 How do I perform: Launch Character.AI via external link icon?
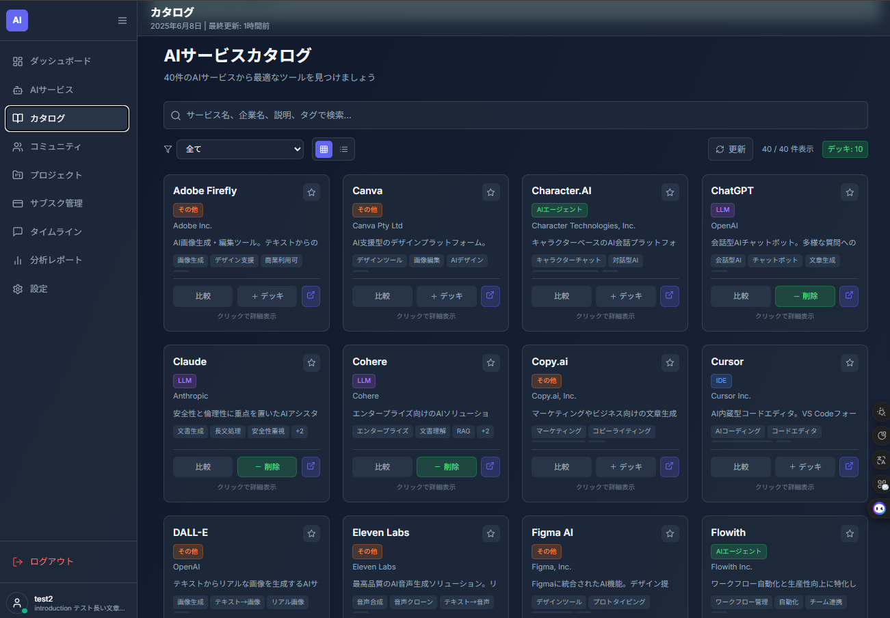[669, 296]
